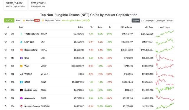Toggle favorite star for RedFOX Labs
Screen dimensions: 189x110
pyautogui.click(x=6, y=90)
